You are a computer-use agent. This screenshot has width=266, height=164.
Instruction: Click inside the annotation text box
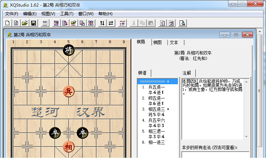coord(213,109)
